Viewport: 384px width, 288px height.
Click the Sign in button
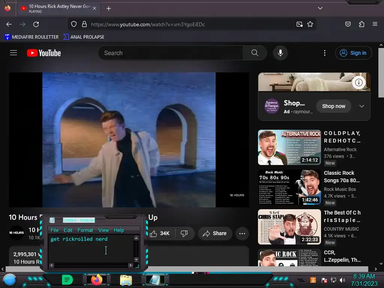point(354,53)
